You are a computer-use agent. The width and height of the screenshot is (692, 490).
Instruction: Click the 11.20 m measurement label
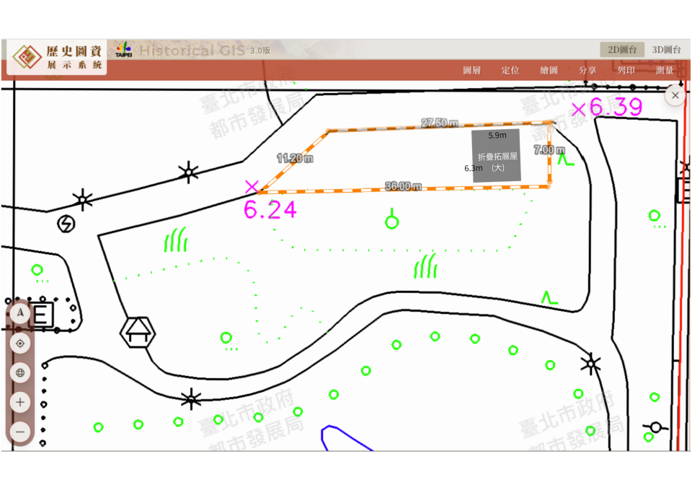295,158
